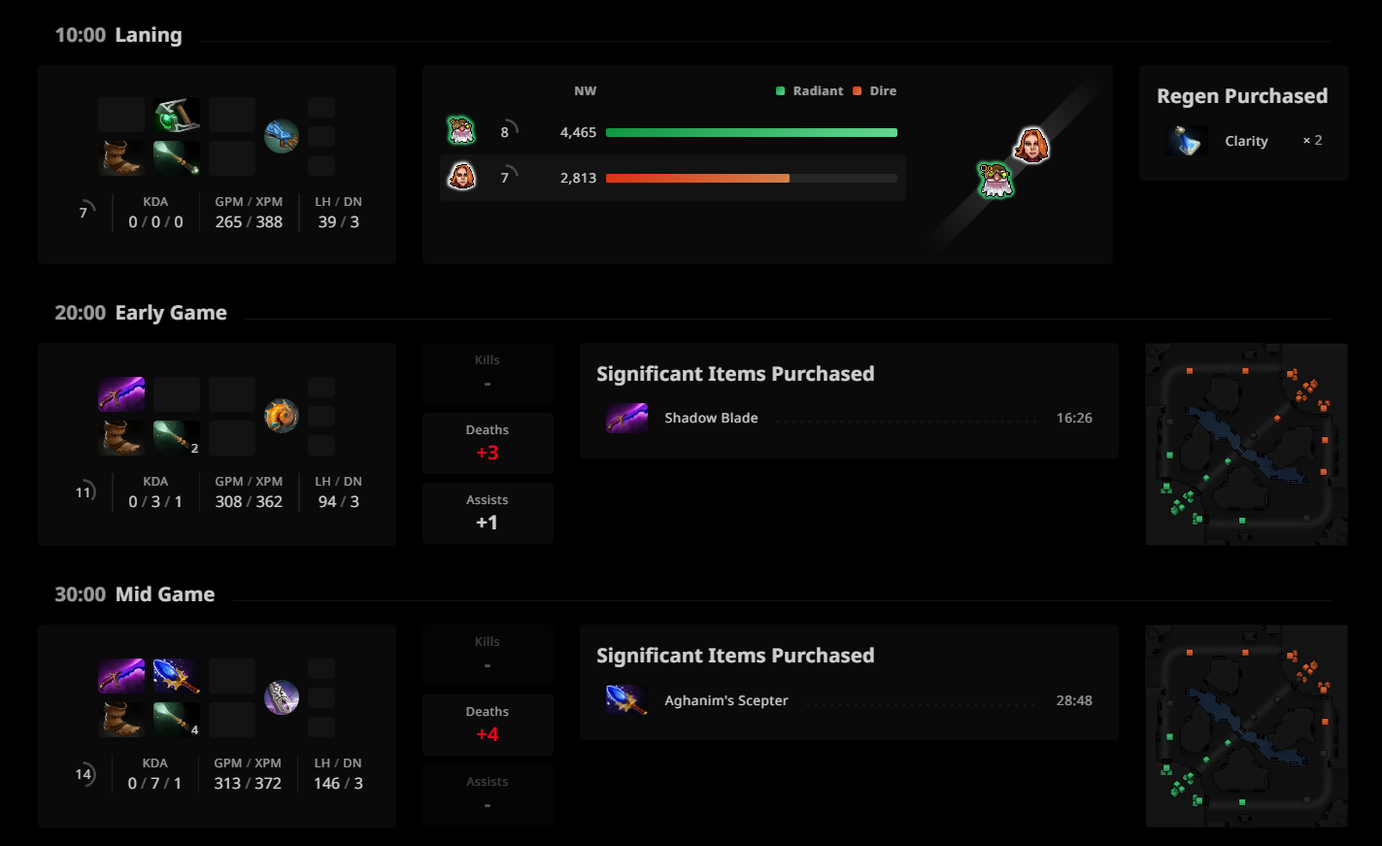
Task: Click the Mid Game LH / DN value 146 / 3
Action: pyautogui.click(x=338, y=783)
